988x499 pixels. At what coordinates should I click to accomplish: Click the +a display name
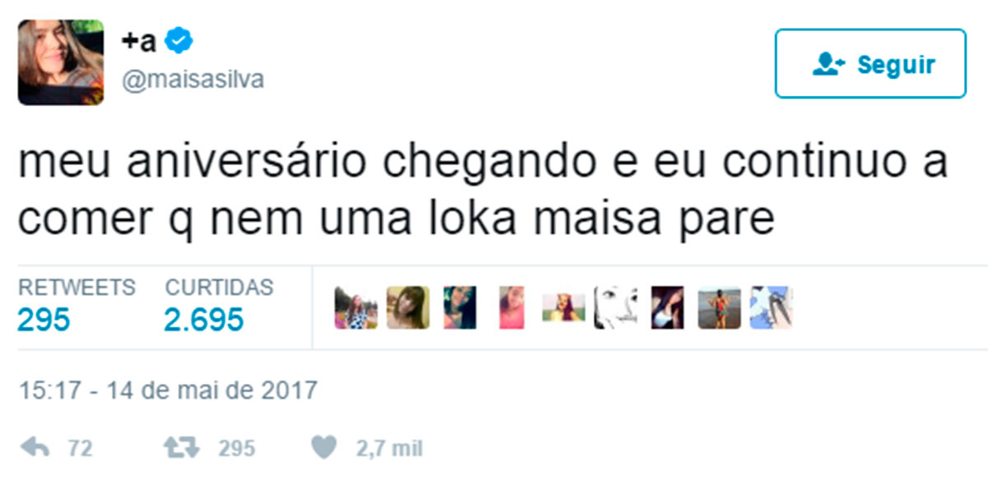coord(139,41)
